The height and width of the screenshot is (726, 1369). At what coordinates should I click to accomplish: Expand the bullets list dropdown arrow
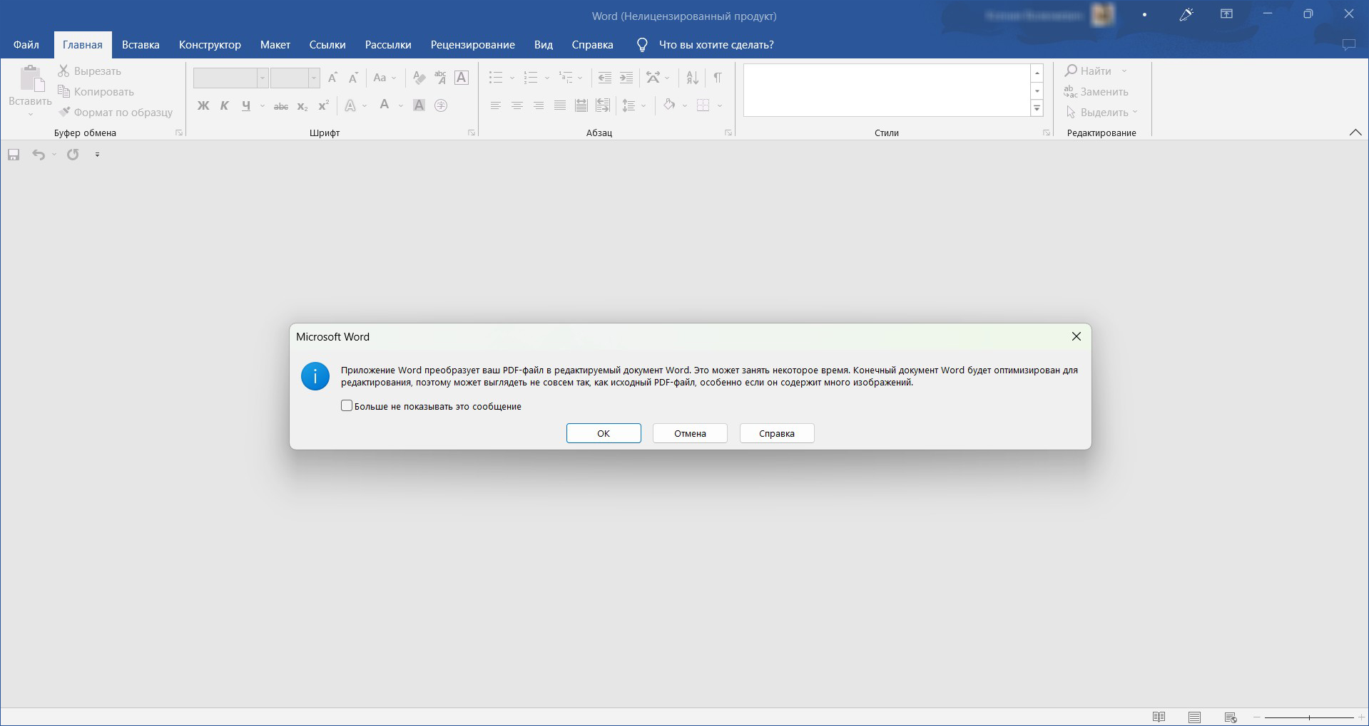pyautogui.click(x=512, y=78)
